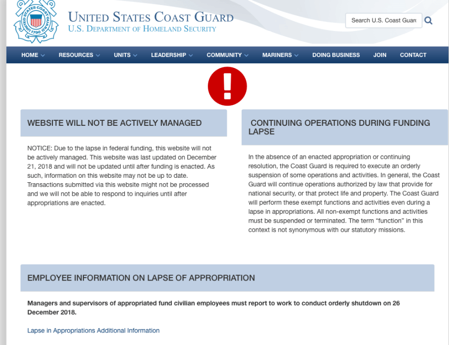
Task: Expand the Leadership dropdown chevron
Action: 191,55
